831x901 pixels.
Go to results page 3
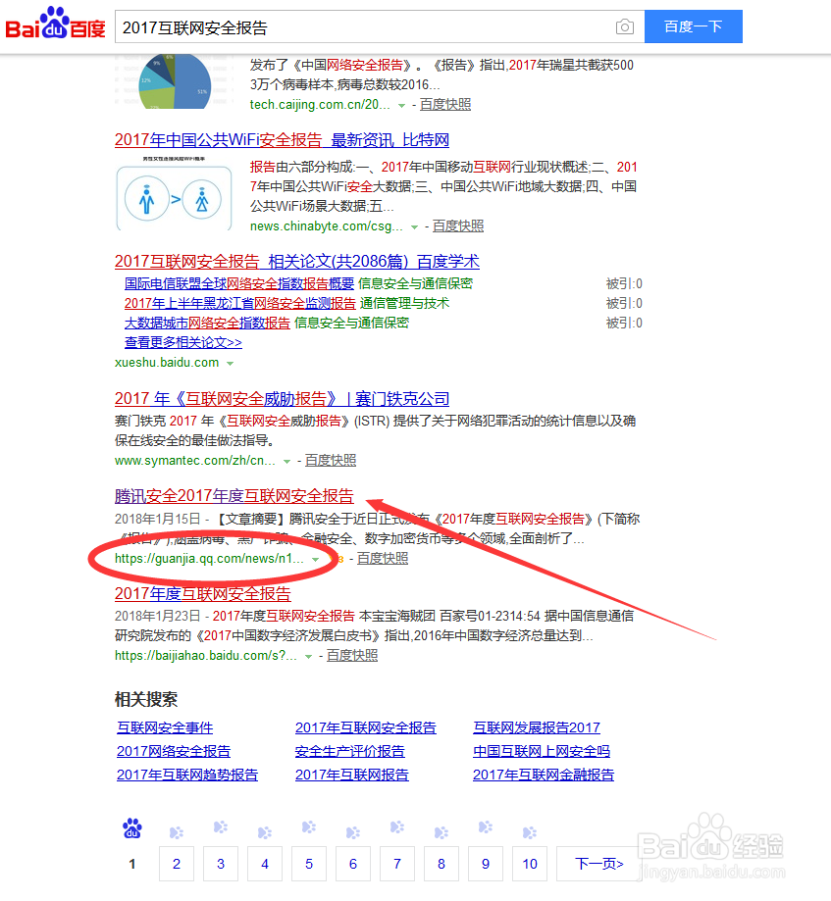click(221, 864)
